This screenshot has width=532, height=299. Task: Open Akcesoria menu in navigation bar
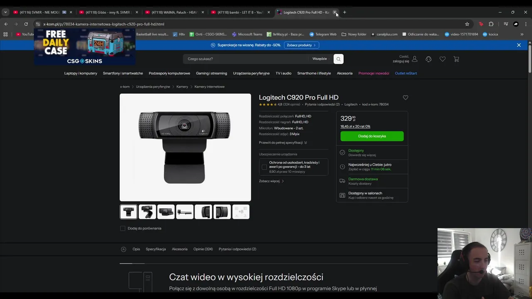pyautogui.click(x=345, y=74)
